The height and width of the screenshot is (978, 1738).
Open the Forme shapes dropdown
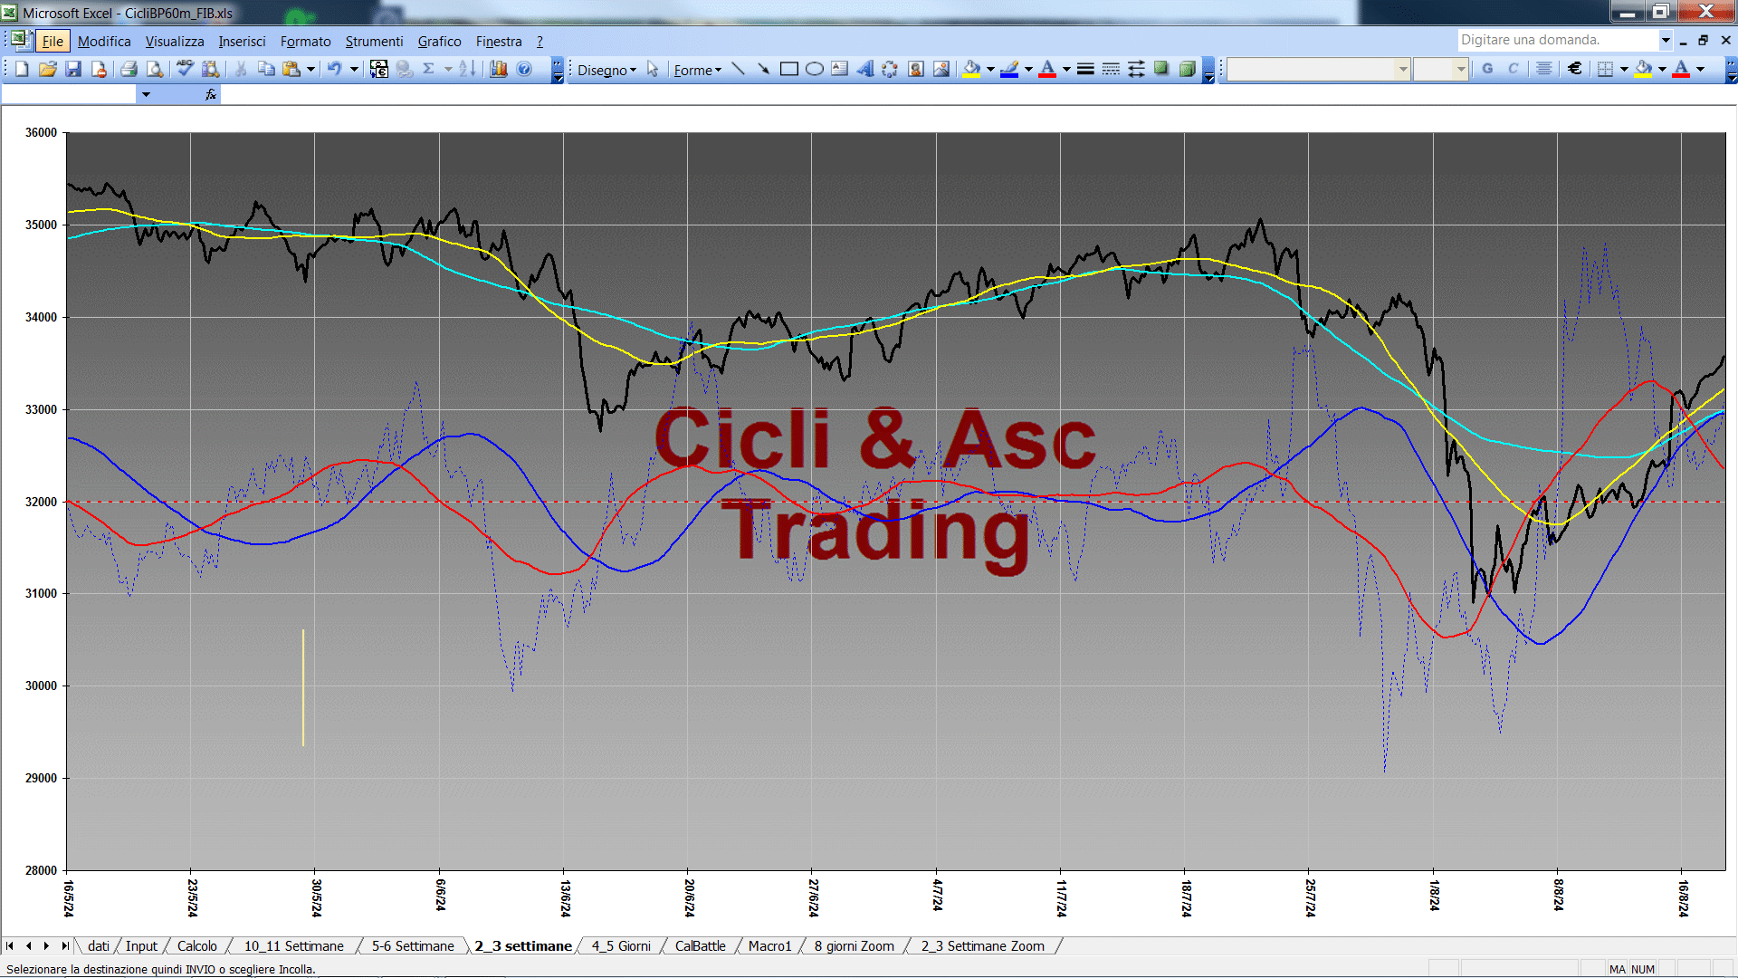[x=697, y=70]
